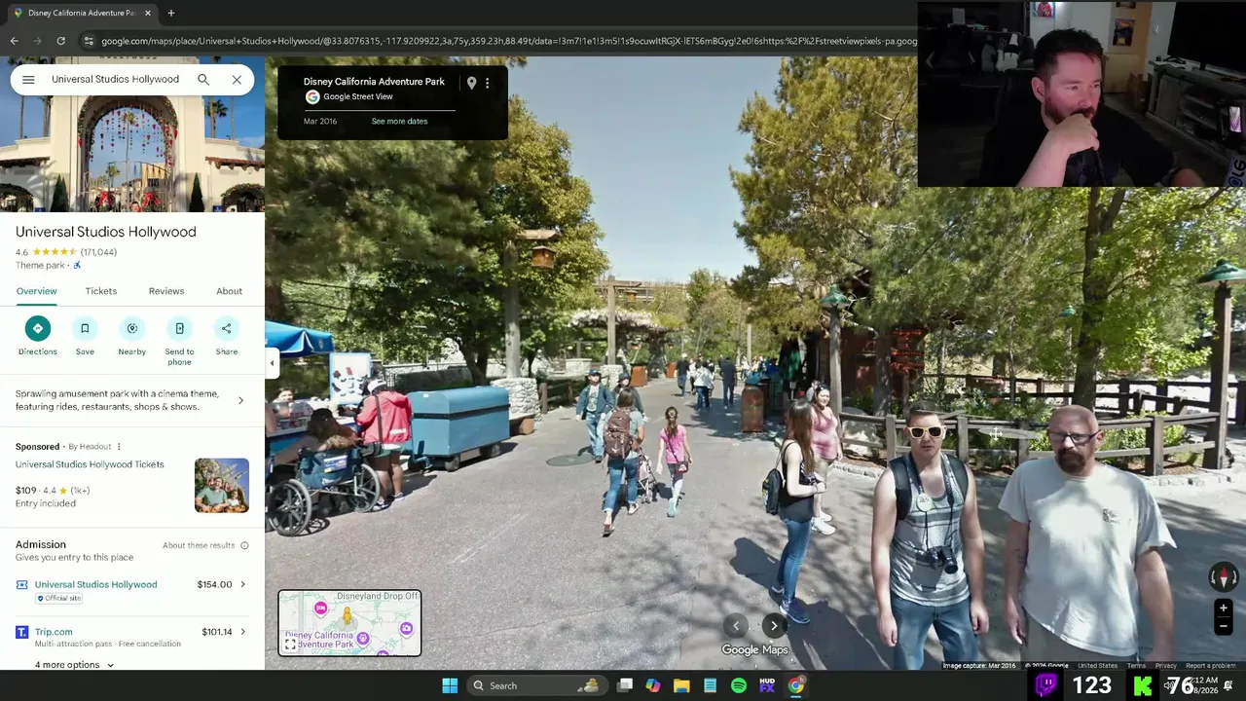Open HUD FX app from taskbar

tap(767, 685)
